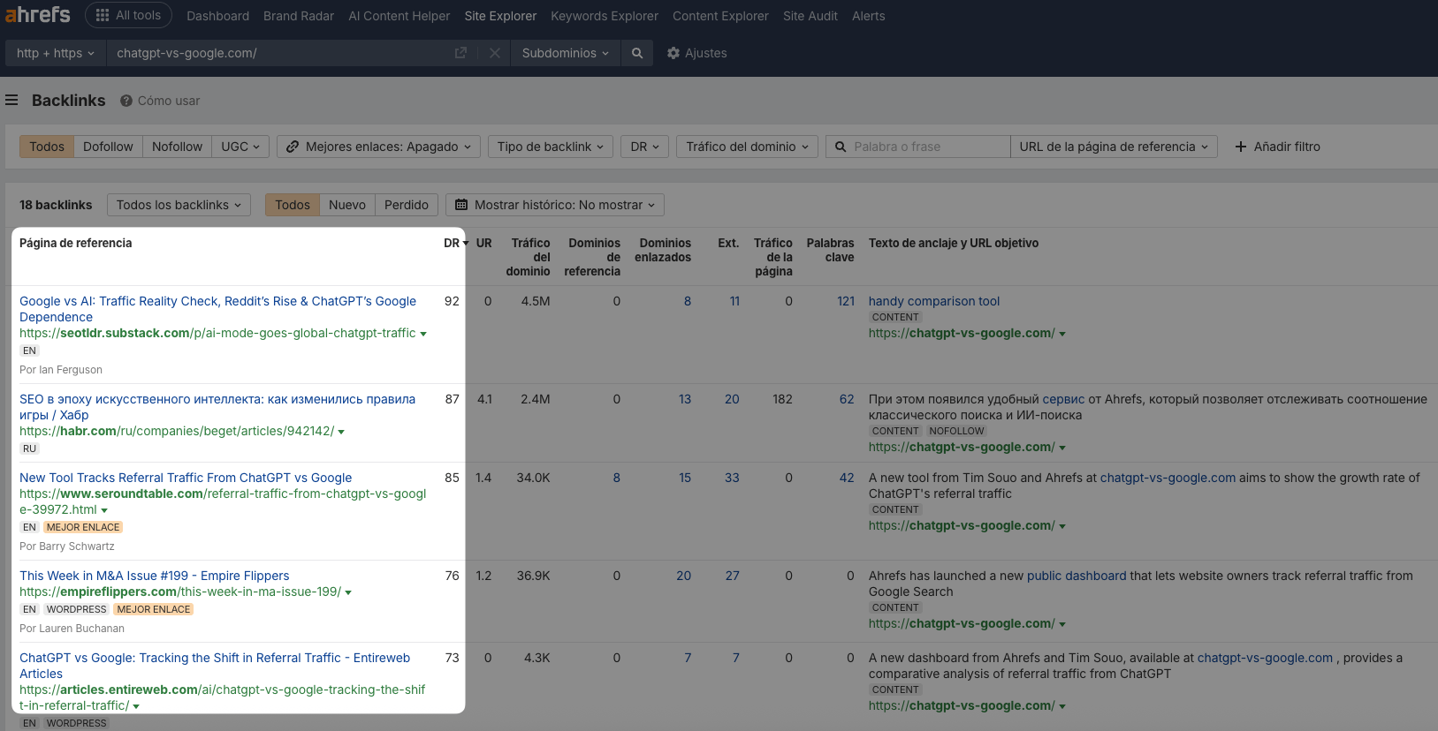The width and height of the screenshot is (1438, 731).
Task: Go to Dashboard
Action: (217, 16)
